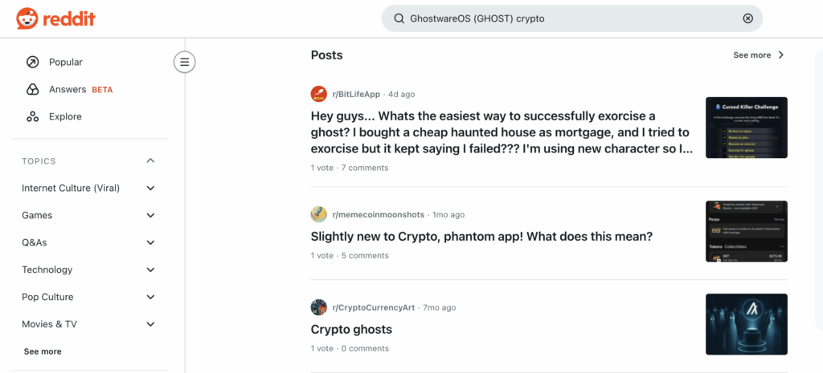Click See more next to Posts
Image resolution: width=823 pixels, height=373 pixels.
(x=758, y=55)
